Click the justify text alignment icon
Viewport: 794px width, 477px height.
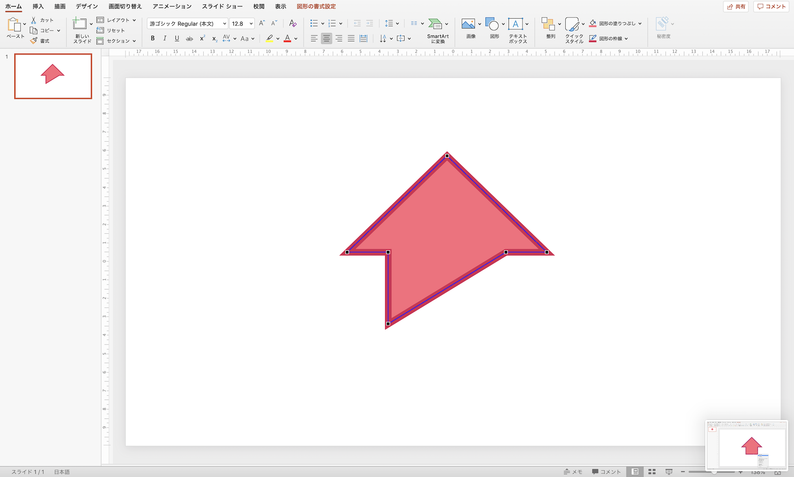click(351, 38)
